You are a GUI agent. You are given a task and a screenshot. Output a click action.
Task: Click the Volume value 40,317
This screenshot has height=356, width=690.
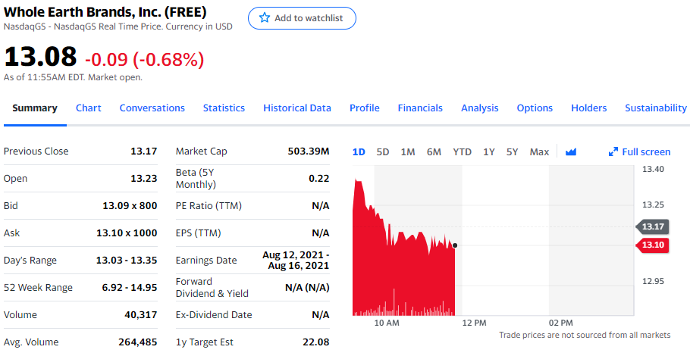point(141,314)
